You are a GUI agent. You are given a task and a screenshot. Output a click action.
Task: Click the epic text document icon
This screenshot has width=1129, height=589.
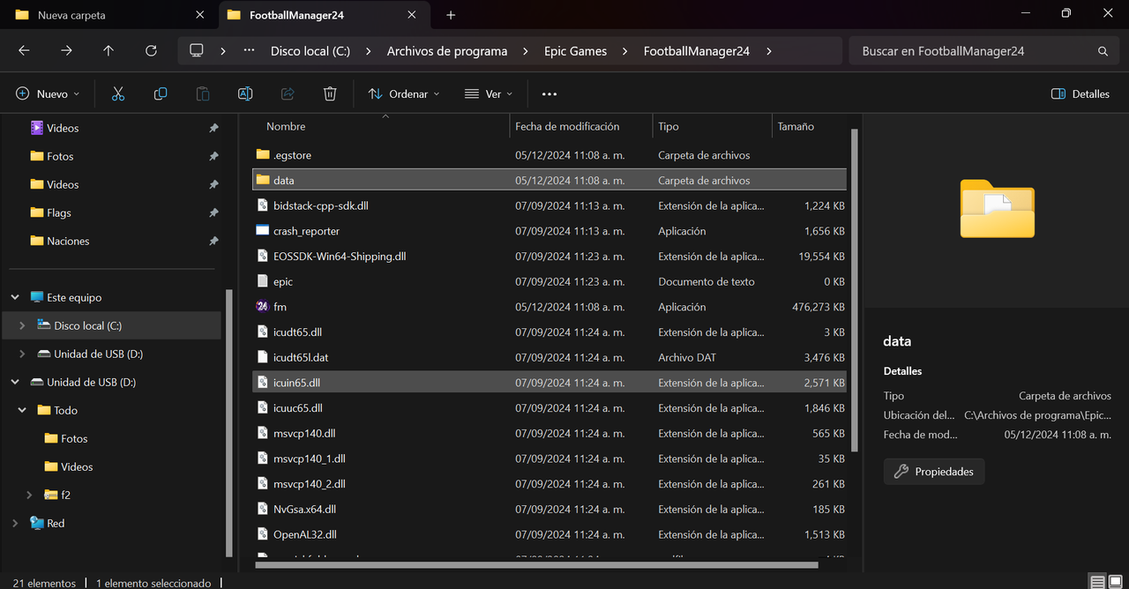(x=262, y=281)
